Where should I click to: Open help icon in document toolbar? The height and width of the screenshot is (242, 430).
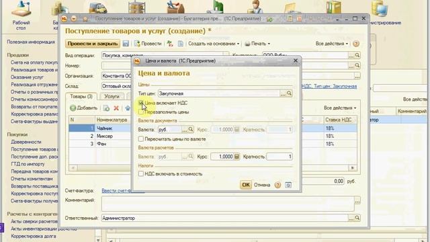click(x=356, y=44)
